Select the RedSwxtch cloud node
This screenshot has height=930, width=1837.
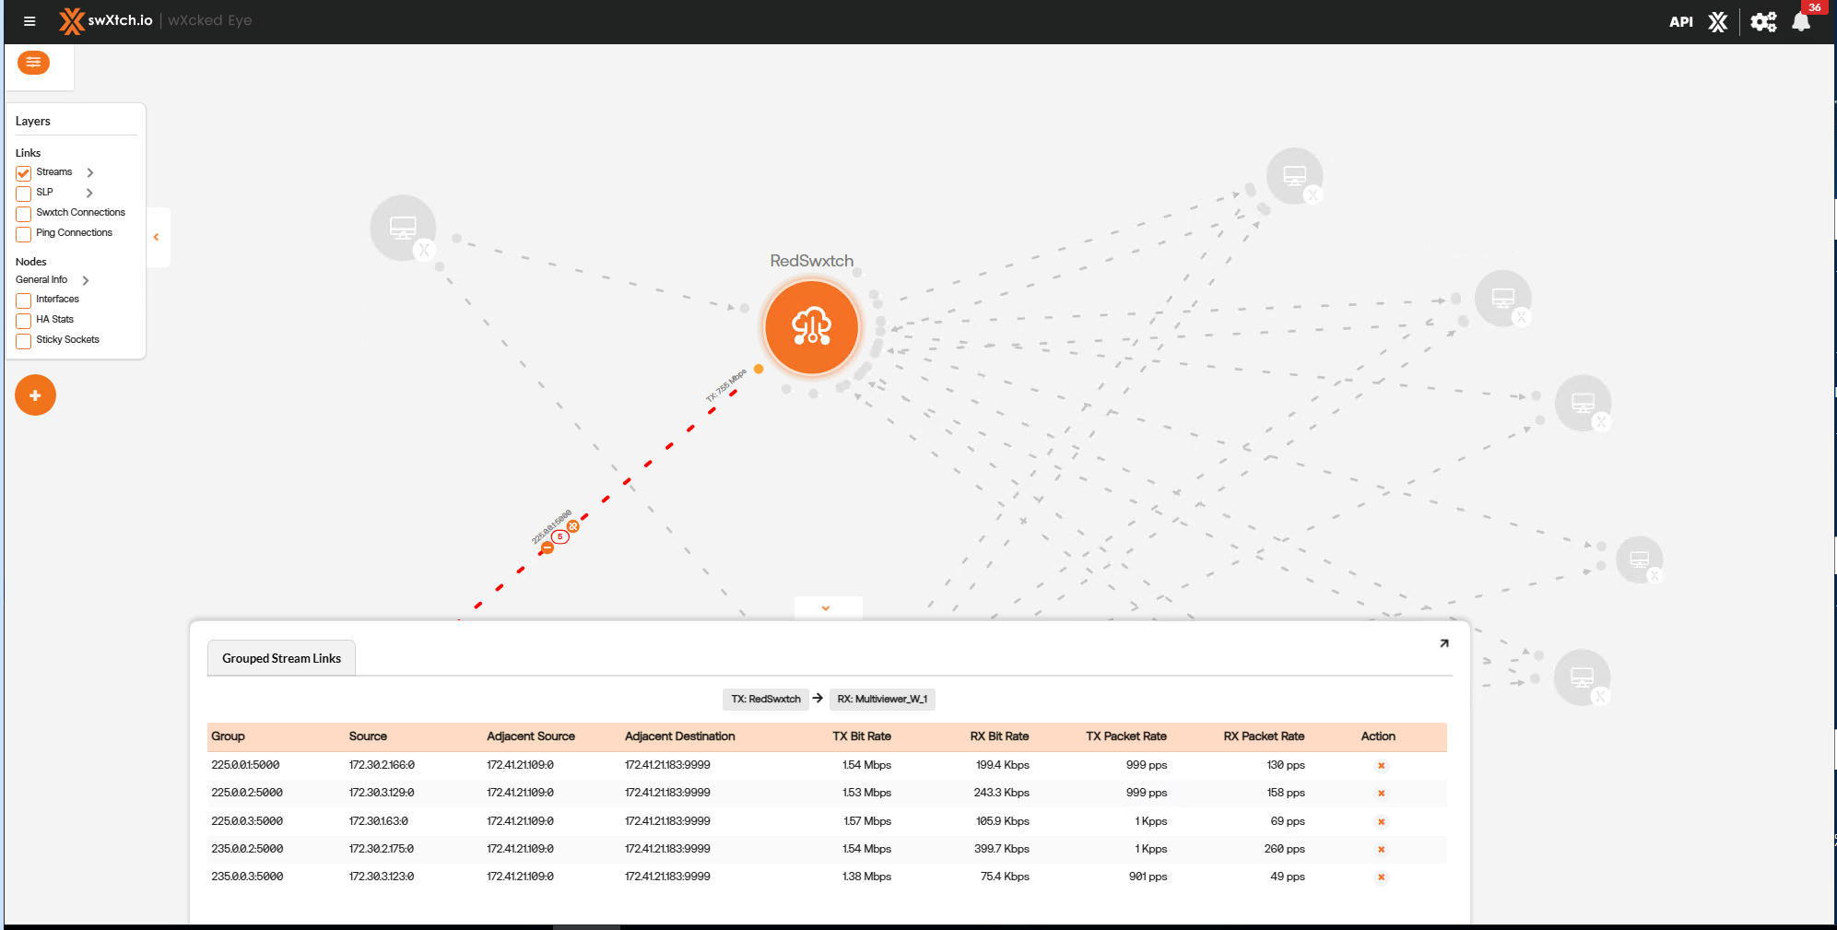[x=811, y=327]
